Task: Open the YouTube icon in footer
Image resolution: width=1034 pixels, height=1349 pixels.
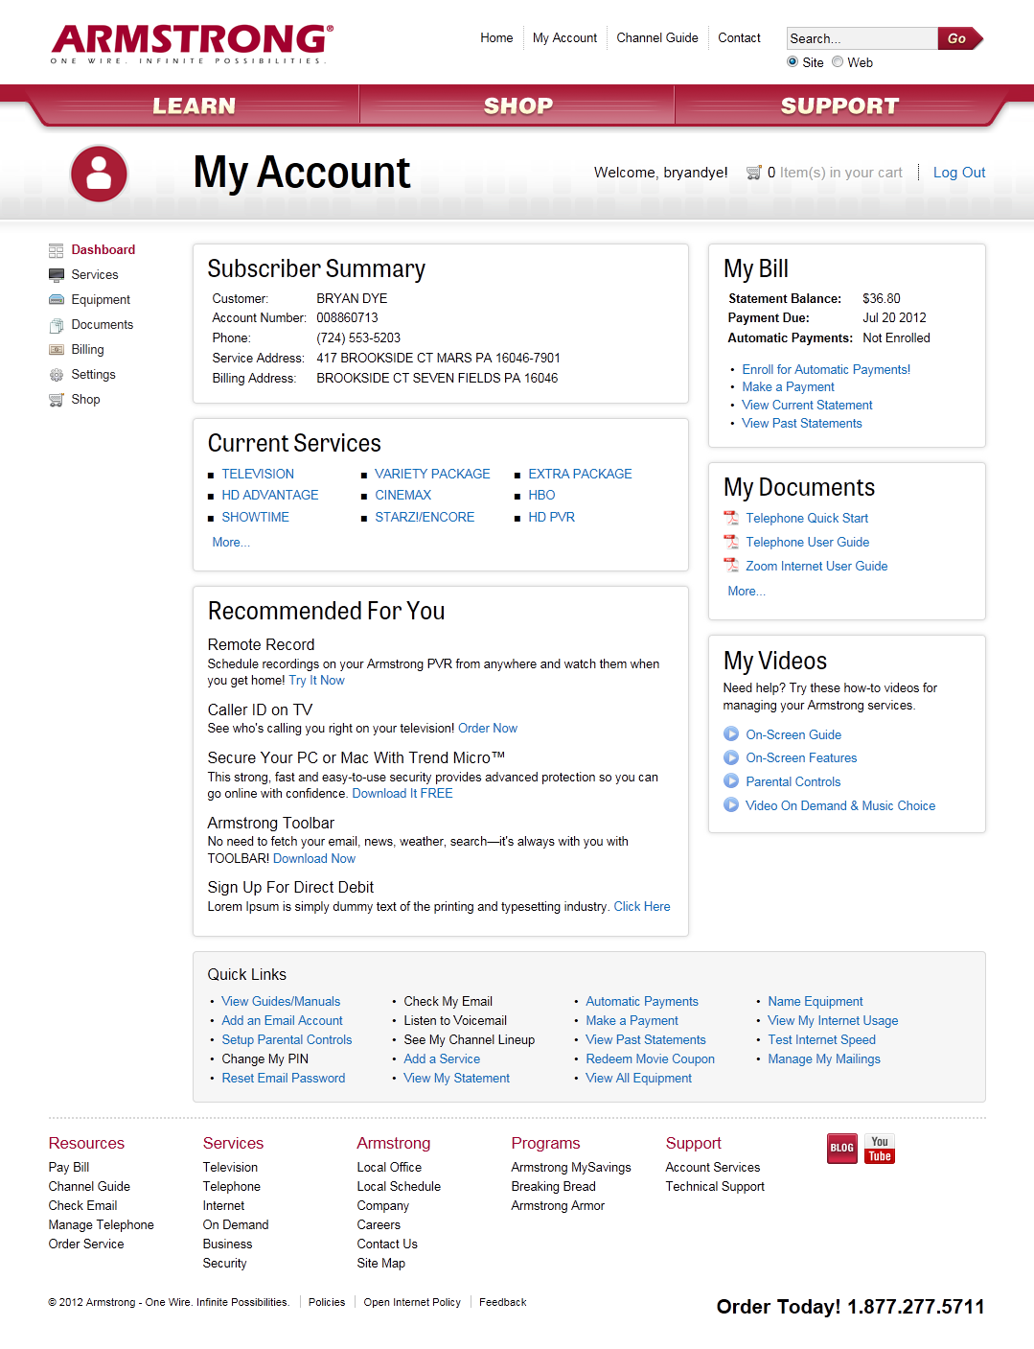Action: [879, 1149]
